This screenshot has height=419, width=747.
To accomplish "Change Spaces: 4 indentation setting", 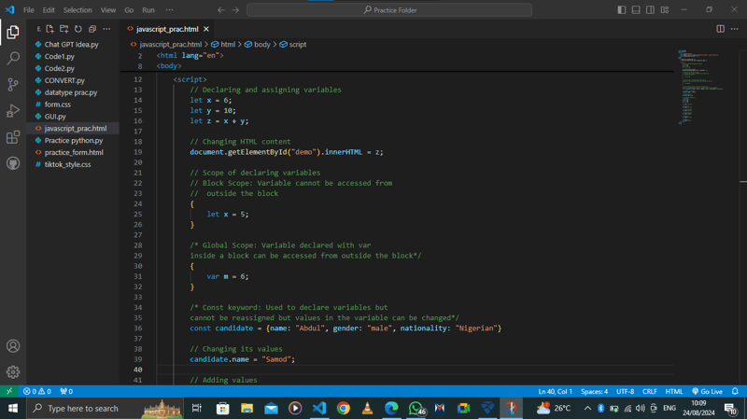I will click(594, 391).
